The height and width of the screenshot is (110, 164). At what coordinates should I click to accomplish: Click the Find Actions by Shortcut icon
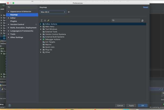click(143, 20)
